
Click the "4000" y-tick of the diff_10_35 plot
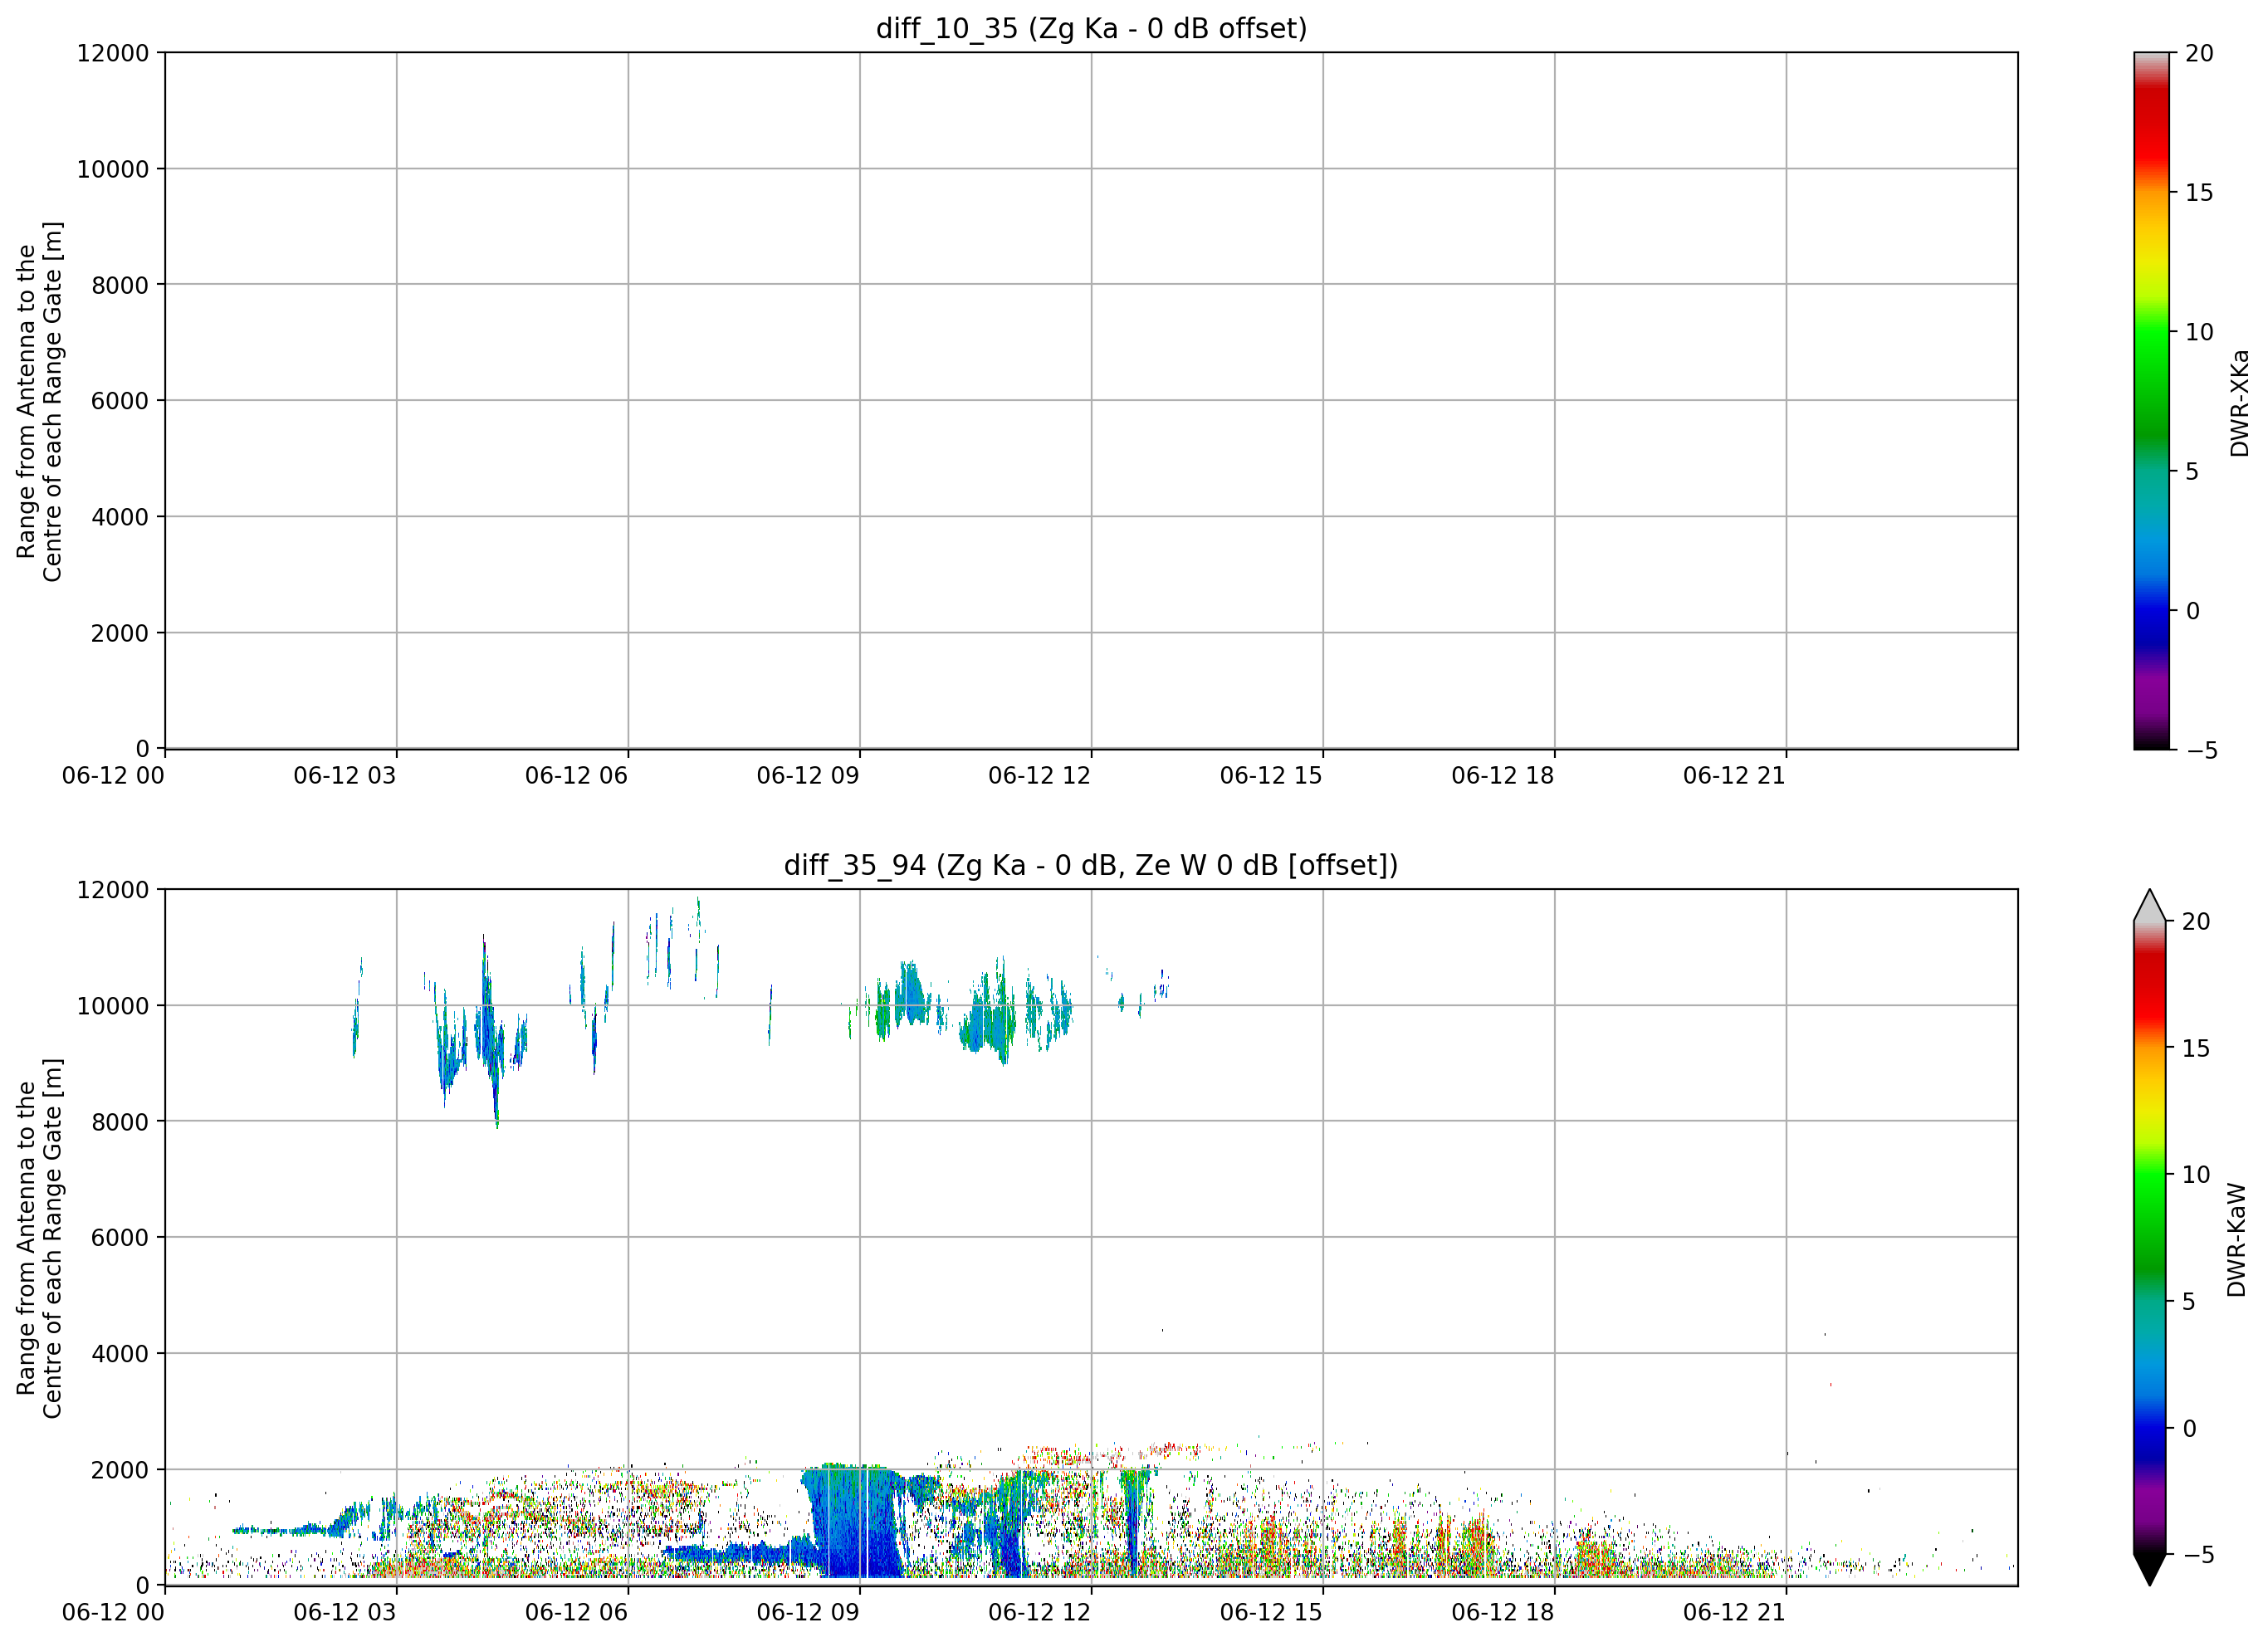click(120, 517)
